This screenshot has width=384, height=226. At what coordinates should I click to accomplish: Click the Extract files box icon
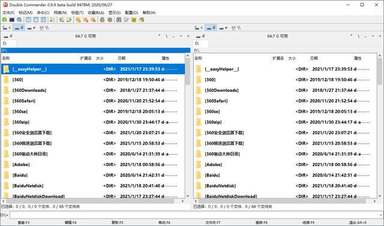click(110, 20)
